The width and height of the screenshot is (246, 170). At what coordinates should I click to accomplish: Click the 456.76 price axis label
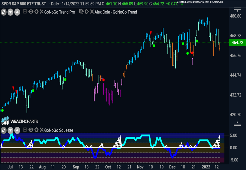tap(236, 55)
